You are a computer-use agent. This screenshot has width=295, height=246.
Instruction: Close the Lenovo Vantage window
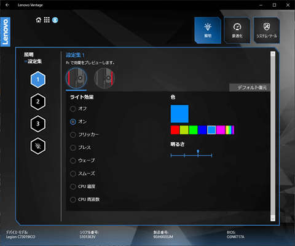coord(288,5)
